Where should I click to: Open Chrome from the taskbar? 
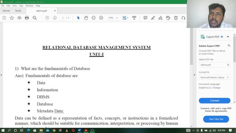coord(54,130)
